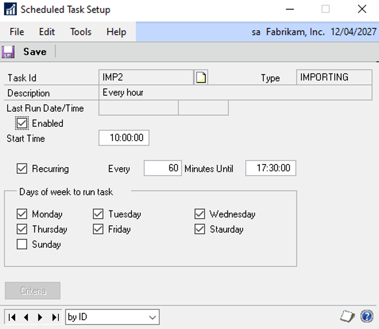Go to first record navigation arrow

coord(12,317)
